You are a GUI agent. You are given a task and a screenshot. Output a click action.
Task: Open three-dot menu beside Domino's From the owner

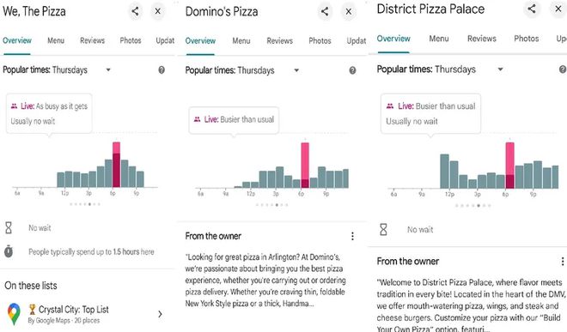(x=352, y=236)
